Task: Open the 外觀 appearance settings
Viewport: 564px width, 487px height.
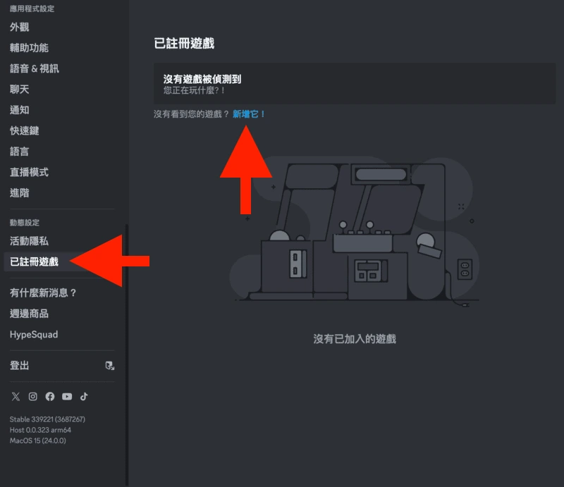Action: pos(20,27)
